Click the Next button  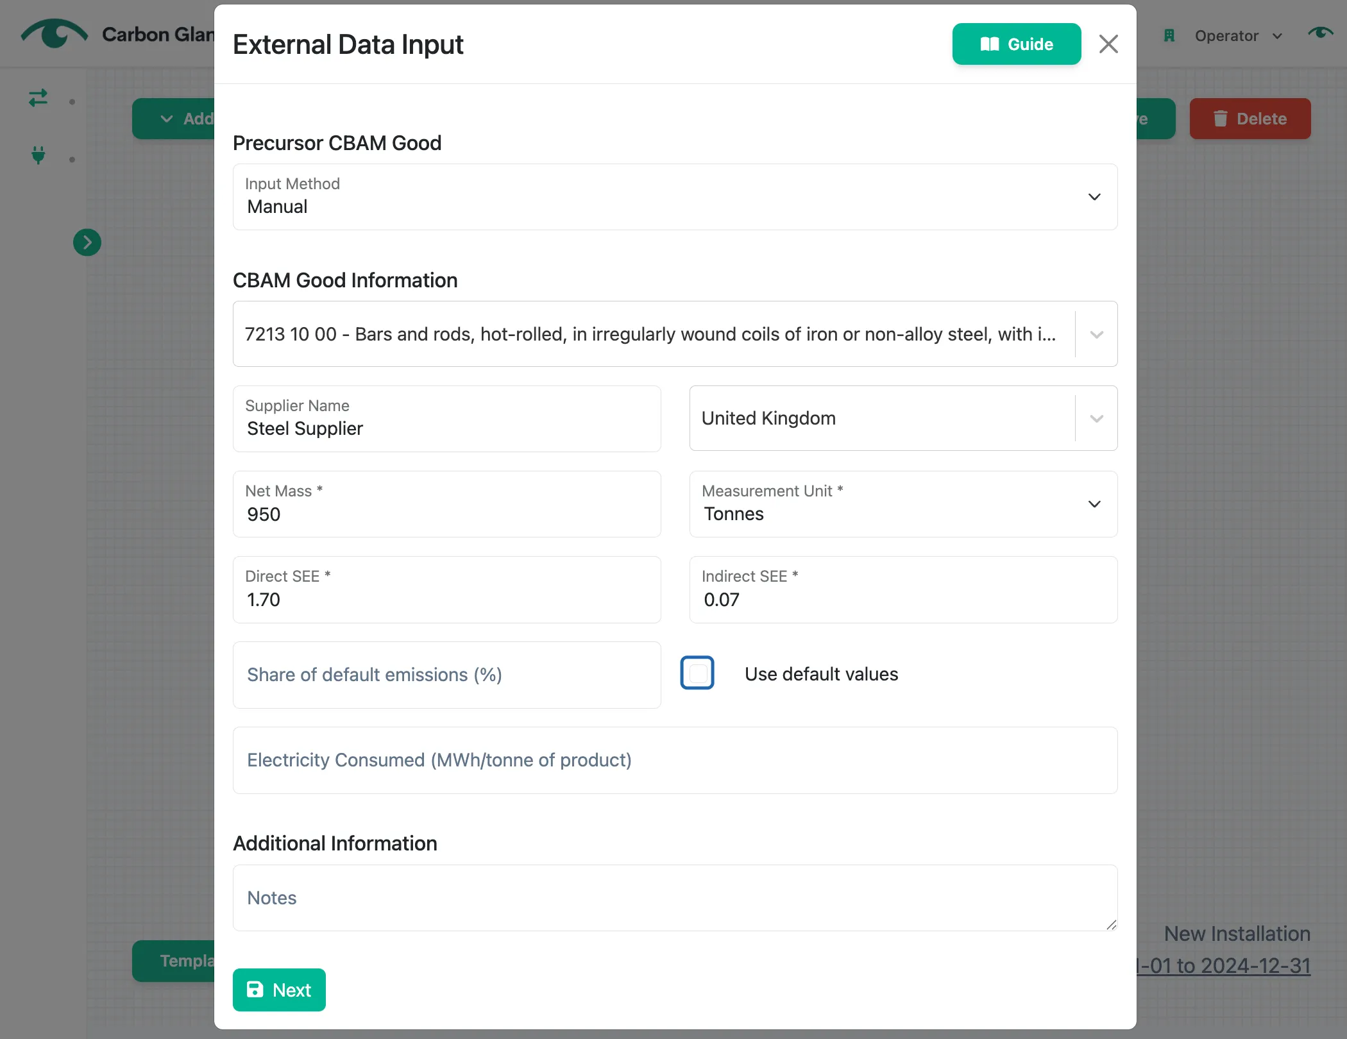279,990
